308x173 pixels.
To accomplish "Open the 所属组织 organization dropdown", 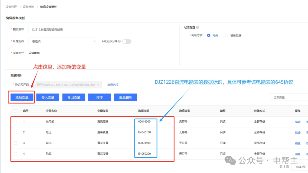I will tap(62, 41).
